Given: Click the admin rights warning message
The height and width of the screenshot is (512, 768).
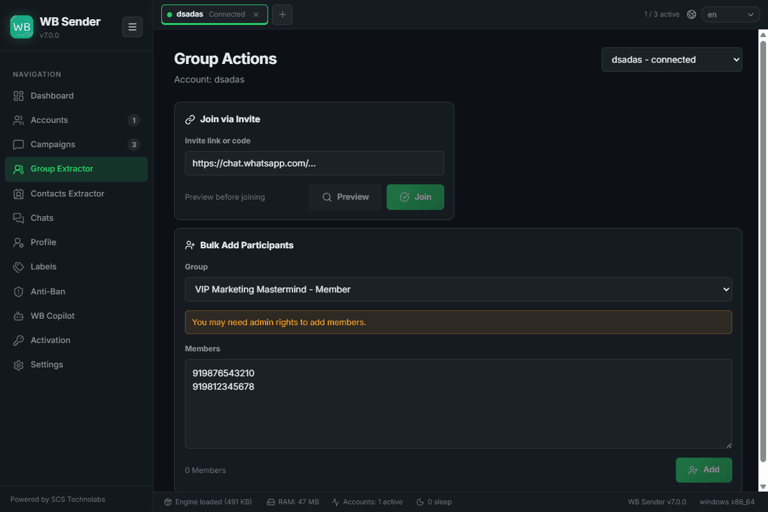Looking at the screenshot, I should pyautogui.click(x=458, y=322).
